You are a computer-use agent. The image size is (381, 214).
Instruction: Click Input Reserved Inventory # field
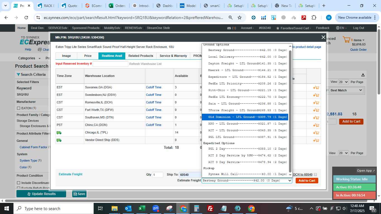[x=110, y=64]
